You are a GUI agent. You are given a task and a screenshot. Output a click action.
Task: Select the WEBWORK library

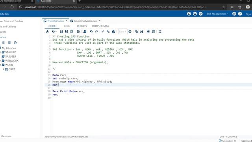12,61
